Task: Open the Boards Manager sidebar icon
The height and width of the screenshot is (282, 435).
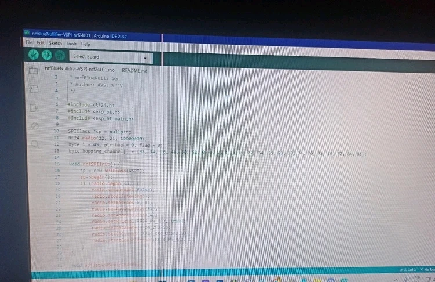Action: pyautogui.click(x=34, y=89)
